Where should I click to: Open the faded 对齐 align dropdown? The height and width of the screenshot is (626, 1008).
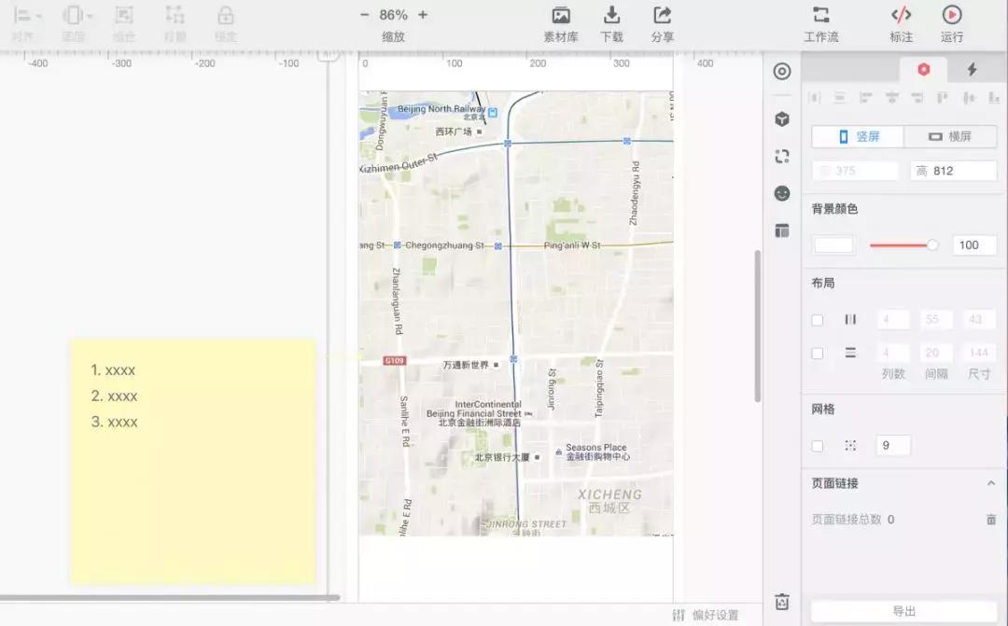click(x=25, y=16)
